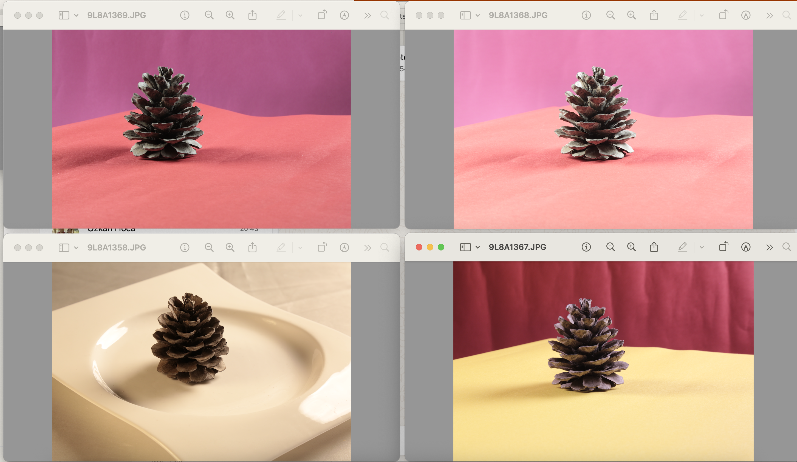Zoom in on the 9L8A1368.JPG image
797x462 pixels.
(x=631, y=15)
